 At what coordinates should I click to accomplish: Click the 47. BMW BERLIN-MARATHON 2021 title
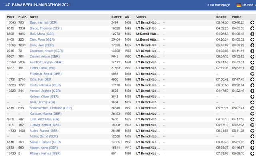[38, 5]
